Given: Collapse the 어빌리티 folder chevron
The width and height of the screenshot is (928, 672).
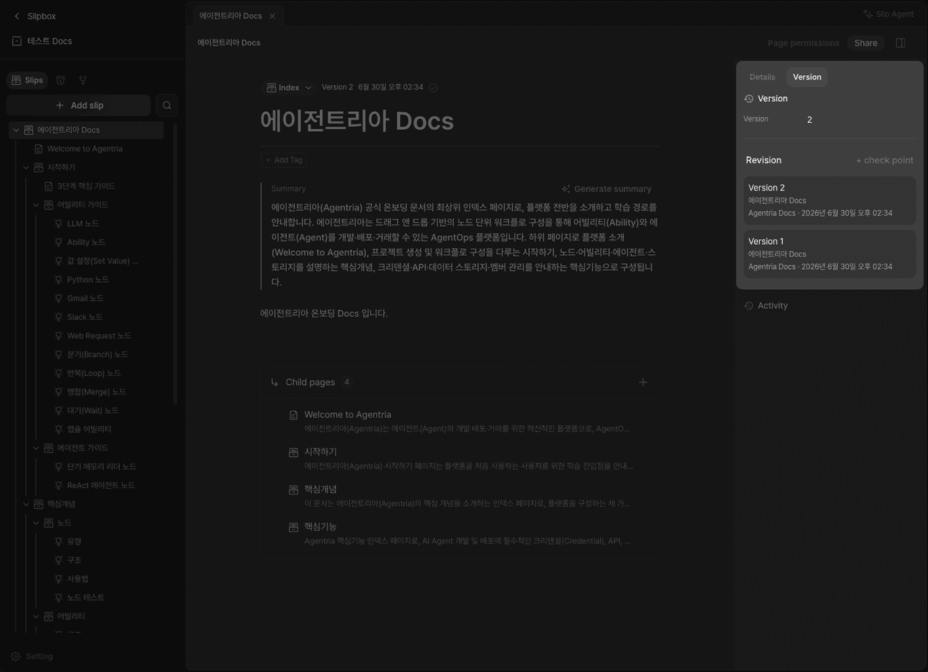Looking at the screenshot, I should tap(36, 616).
